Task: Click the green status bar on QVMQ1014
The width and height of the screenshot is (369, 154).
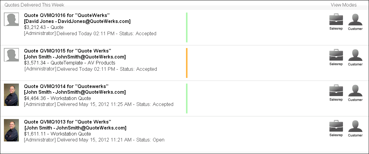Action: tap(187, 98)
